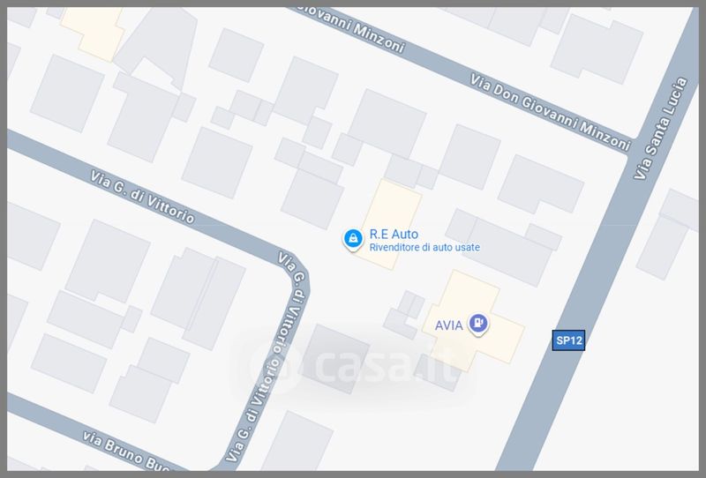
Task: Open the R.E Auto place label
Action: pos(394,234)
